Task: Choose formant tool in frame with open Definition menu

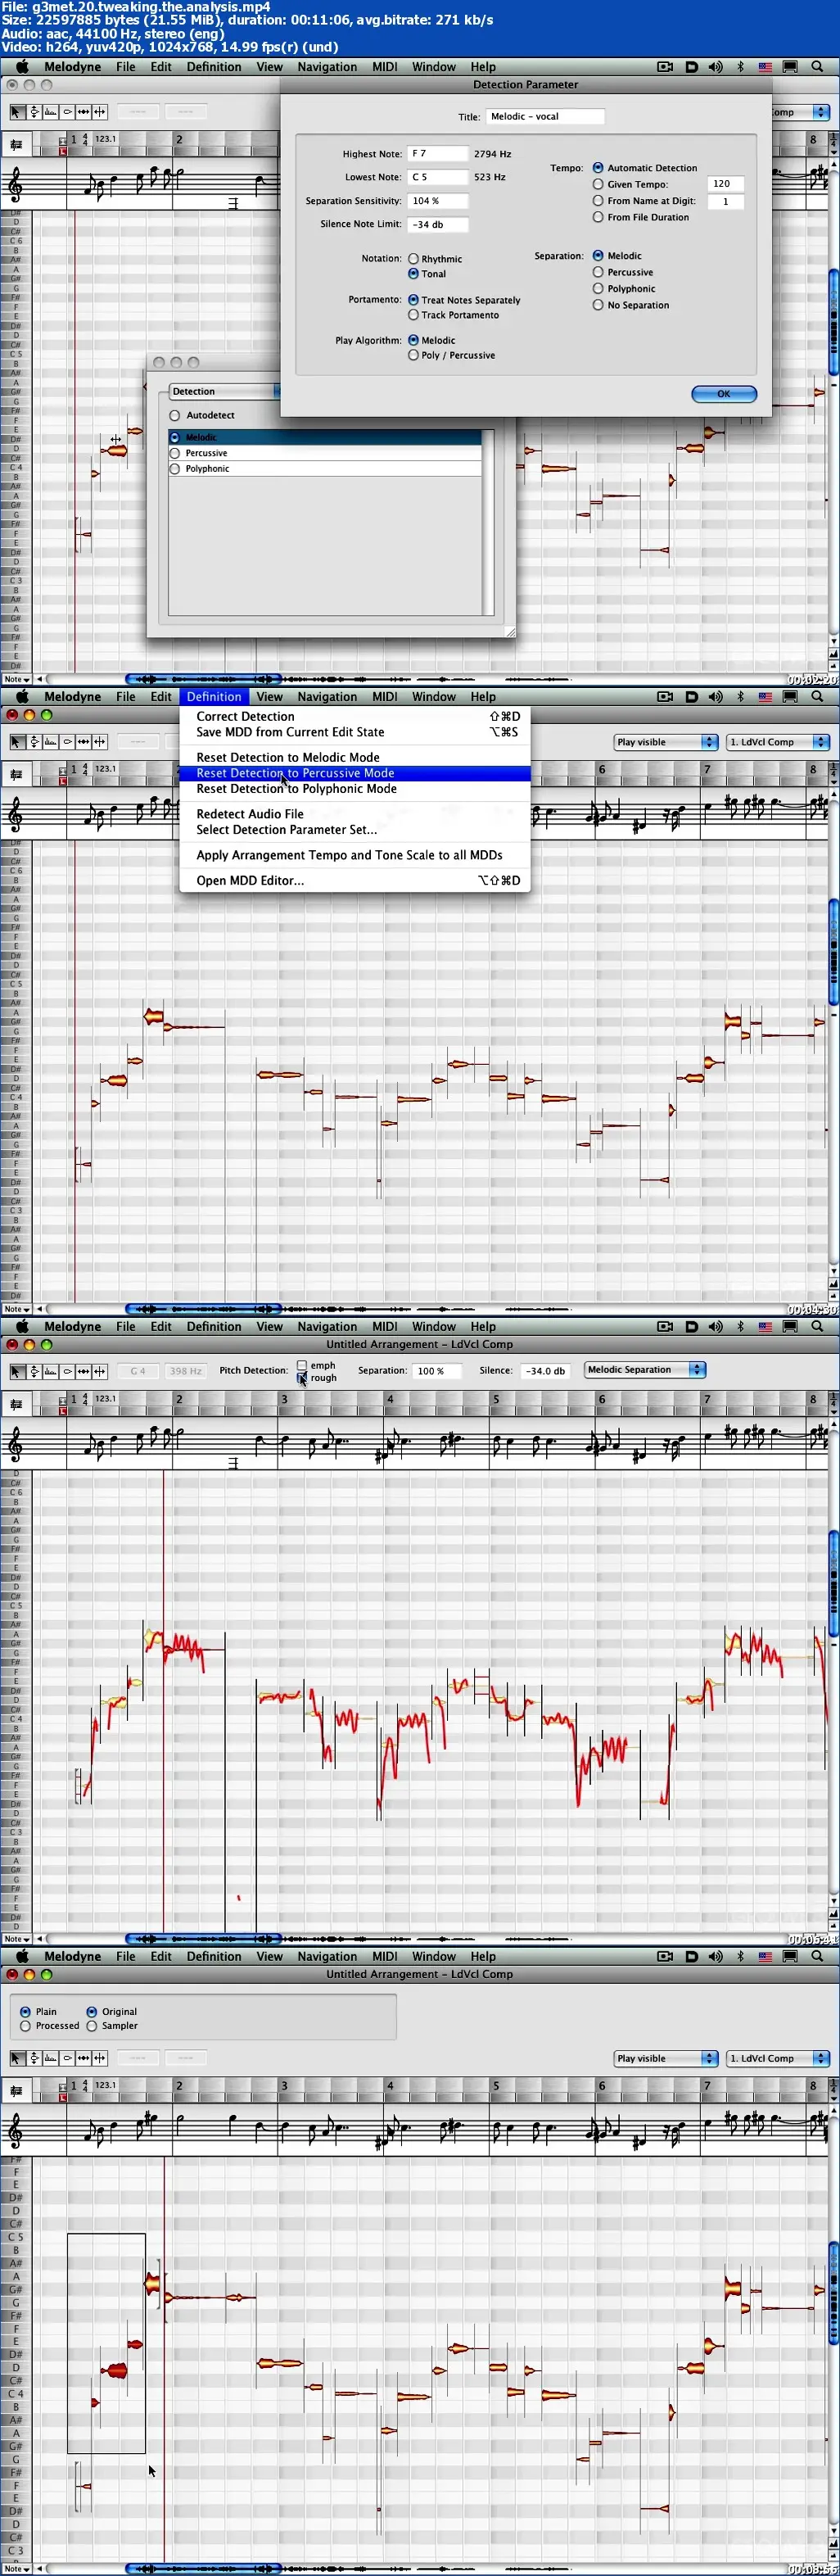Action: point(50,742)
